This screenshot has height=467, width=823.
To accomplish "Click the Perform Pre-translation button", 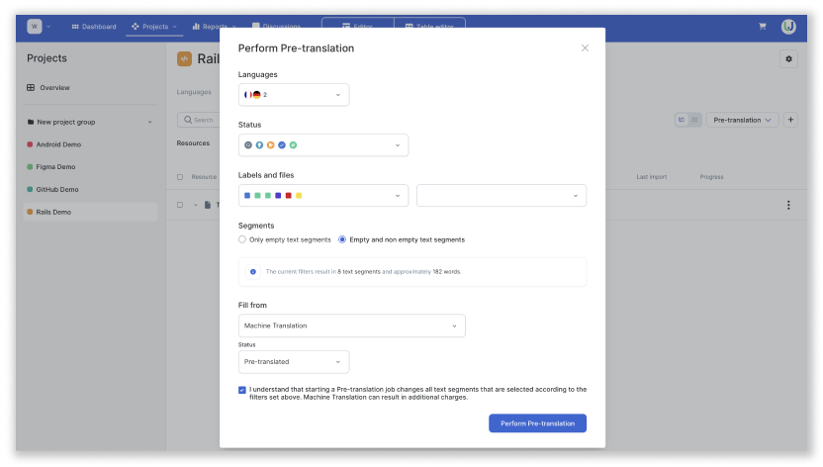I will pyautogui.click(x=537, y=423).
